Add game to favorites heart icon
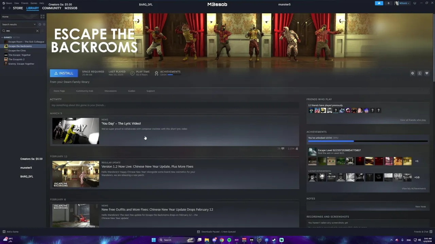Image resolution: width=435 pixels, height=244 pixels. [x=427, y=73]
